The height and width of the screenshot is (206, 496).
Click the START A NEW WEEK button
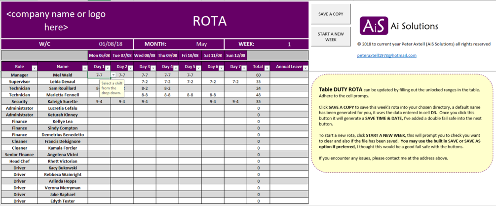pyautogui.click(x=331, y=37)
